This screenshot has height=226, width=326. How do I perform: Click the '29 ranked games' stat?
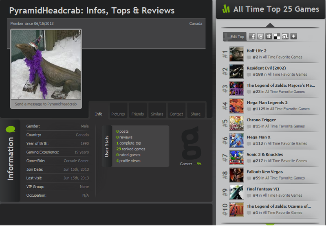pos(130,149)
